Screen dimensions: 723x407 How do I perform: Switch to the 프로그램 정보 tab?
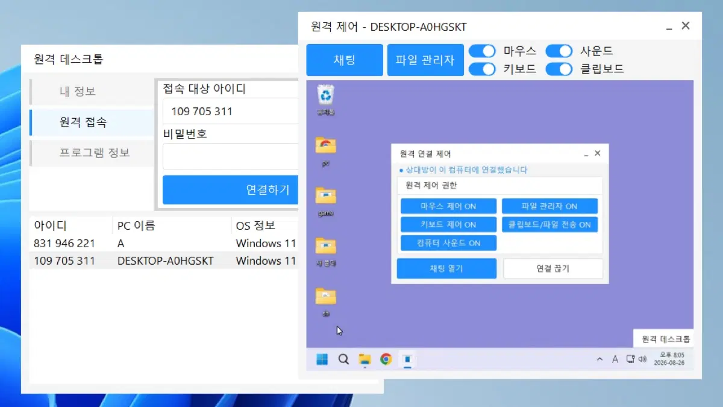pos(92,153)
